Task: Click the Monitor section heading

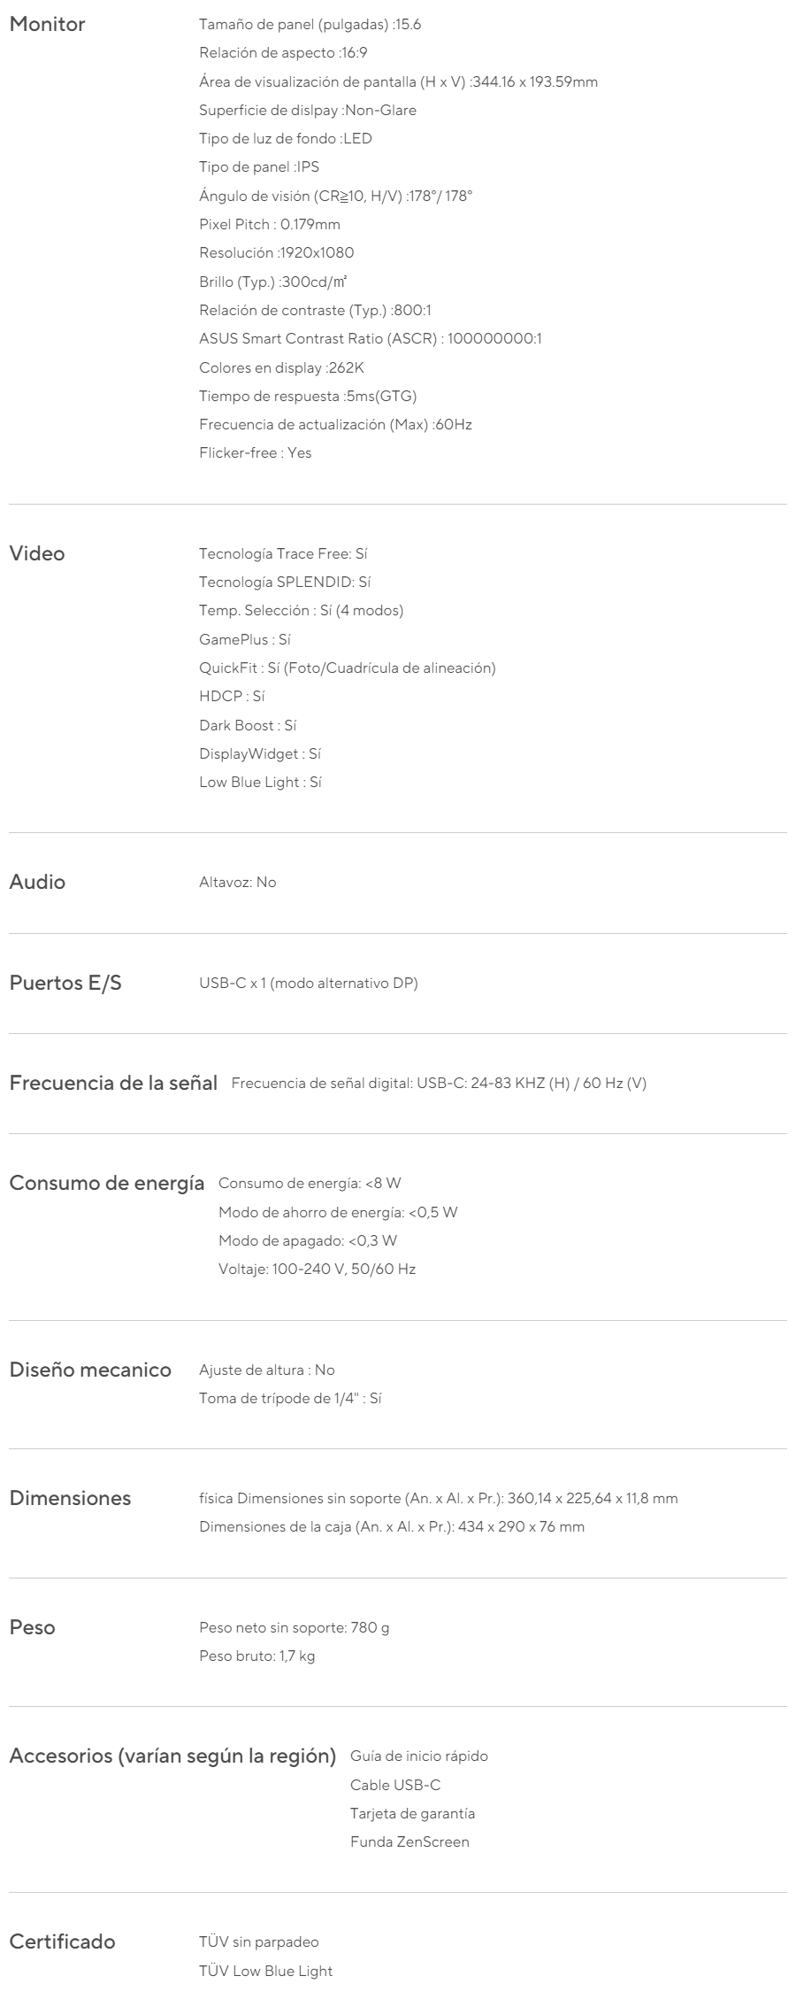Action: coord(47,25)
